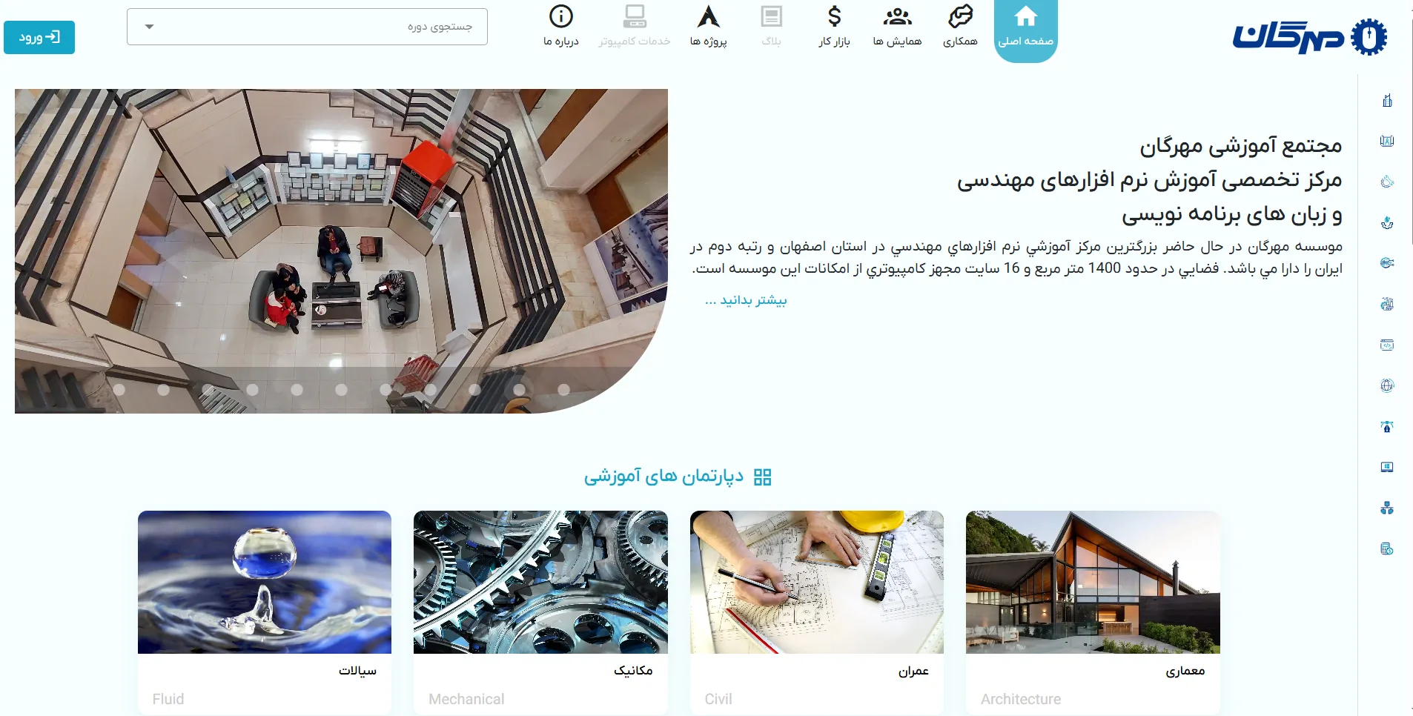Open the معماری Architecture department image
Screen dimensions: 1413x716
coord(1093,582)
